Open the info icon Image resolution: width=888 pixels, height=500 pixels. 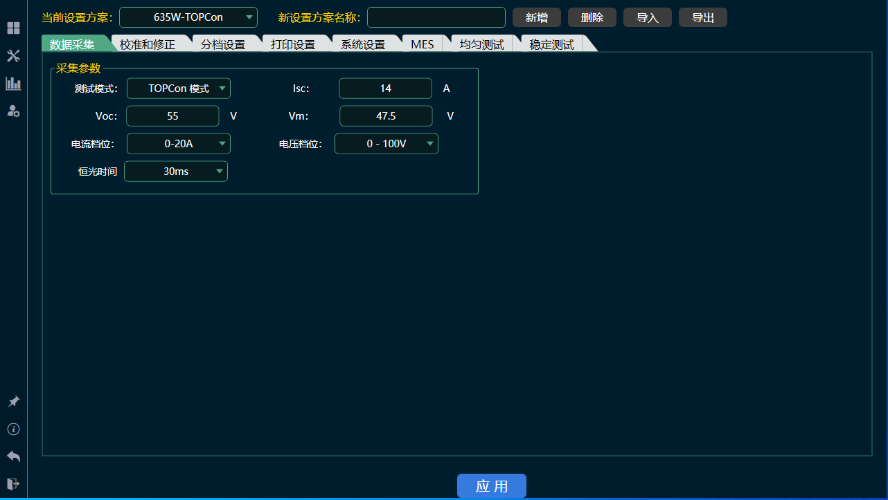[13, 429]
